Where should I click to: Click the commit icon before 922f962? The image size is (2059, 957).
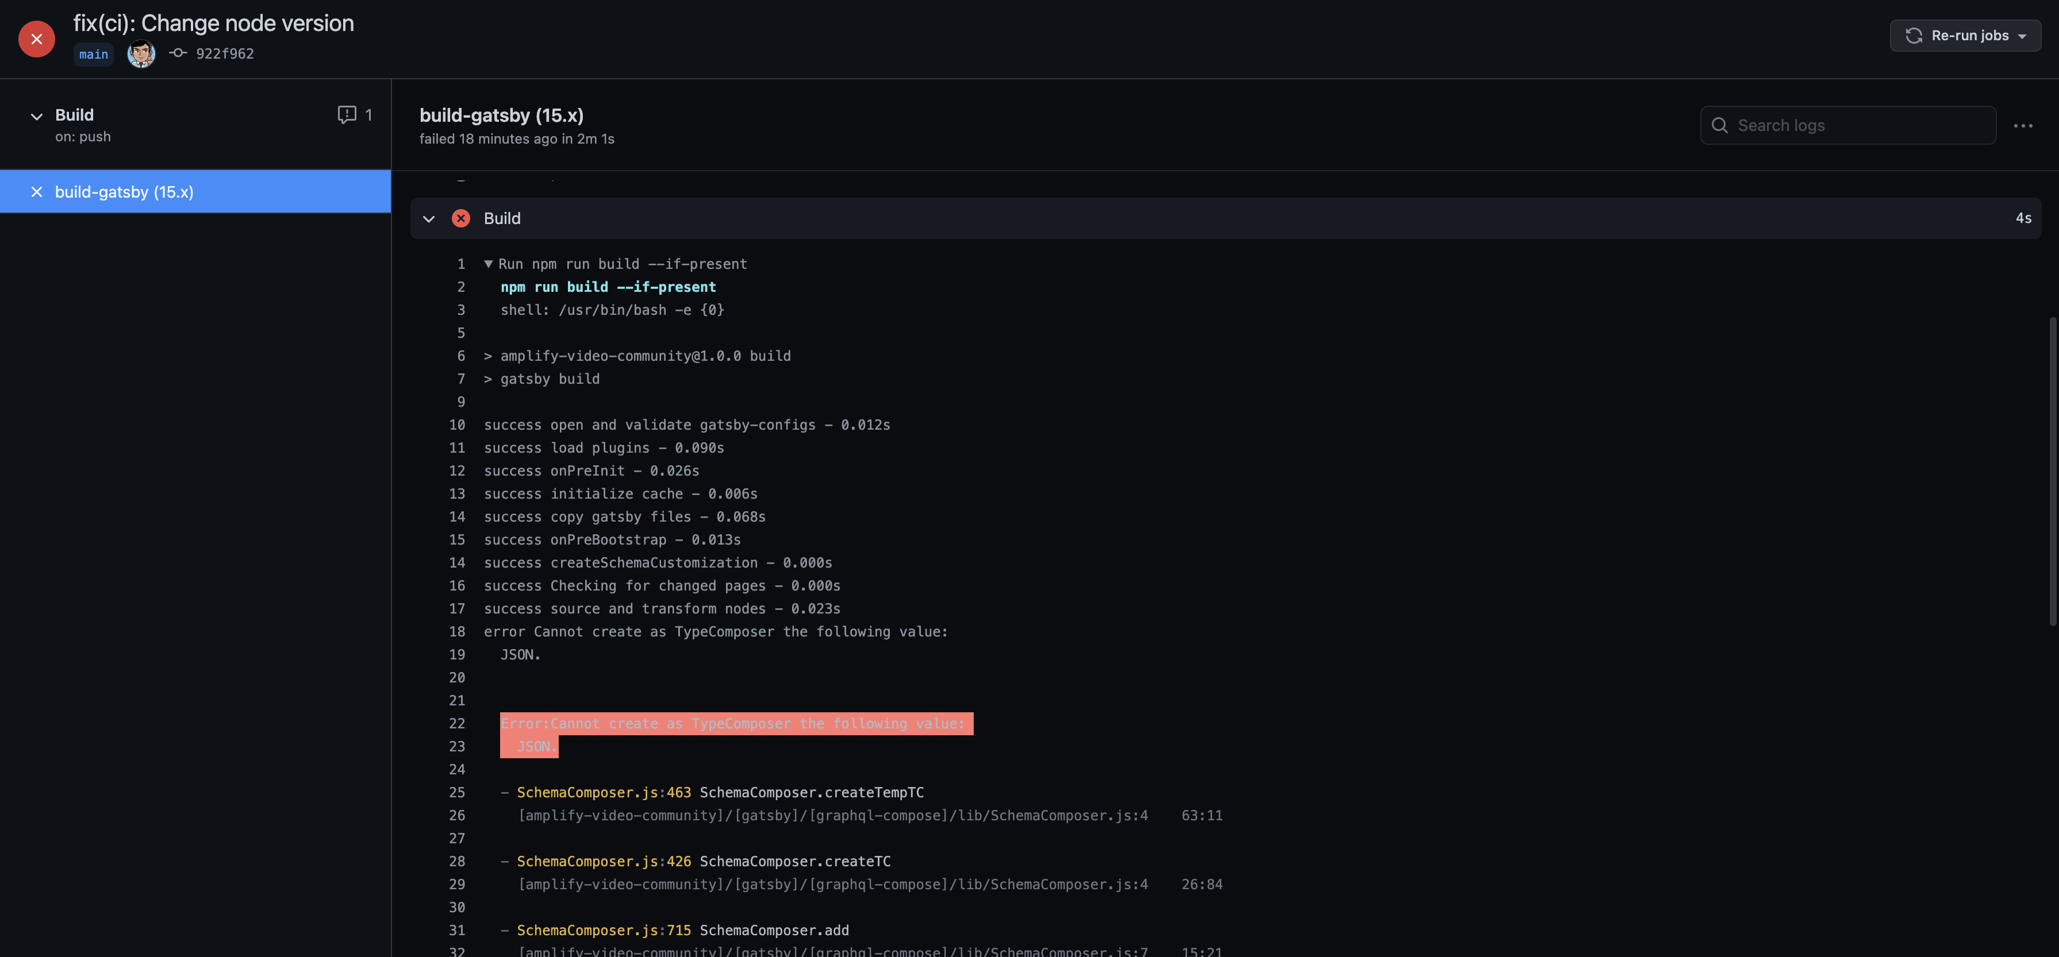(178, 53)
